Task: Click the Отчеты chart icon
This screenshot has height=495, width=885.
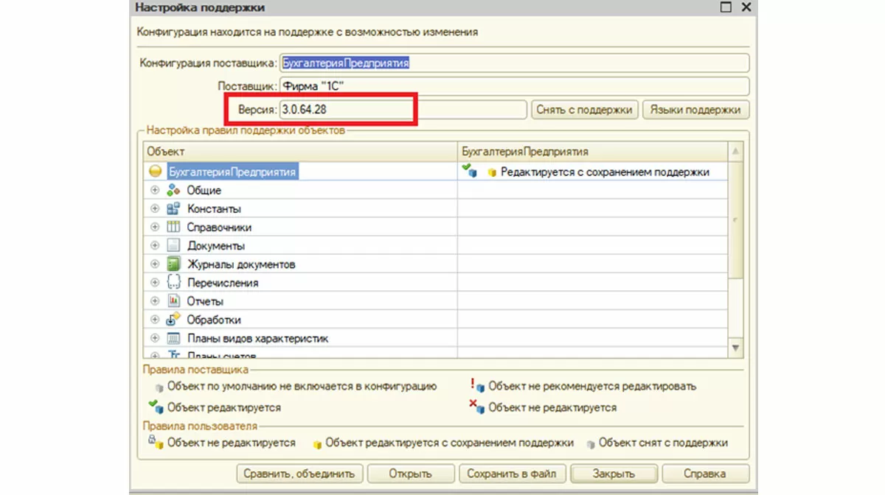Action: [x=173, y=301]
